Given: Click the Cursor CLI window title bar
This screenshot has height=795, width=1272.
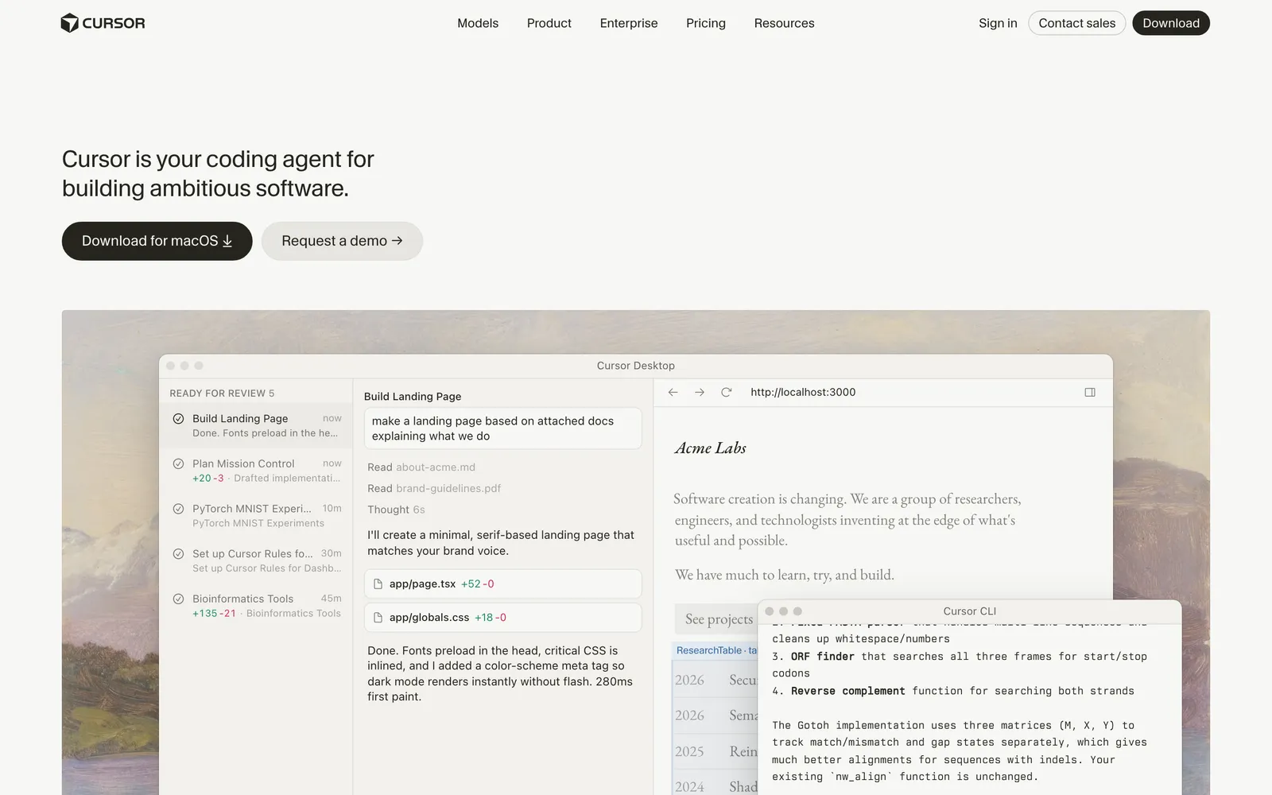Looking at the screenshot, I should pos(969,611).
